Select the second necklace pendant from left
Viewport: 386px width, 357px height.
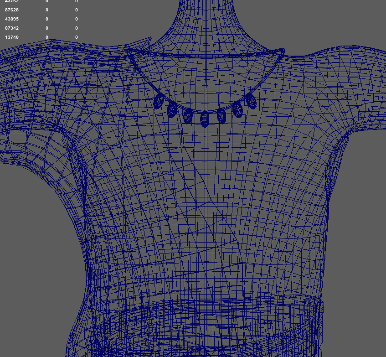tap(172, 109)
